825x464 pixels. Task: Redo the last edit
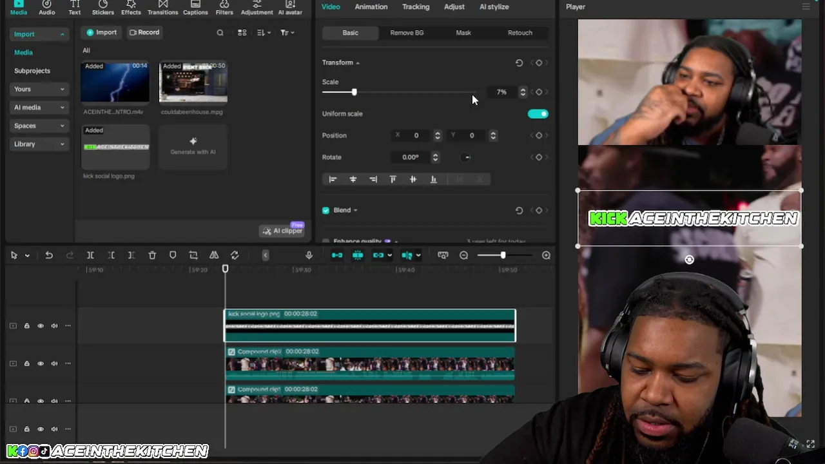point(70,255)
